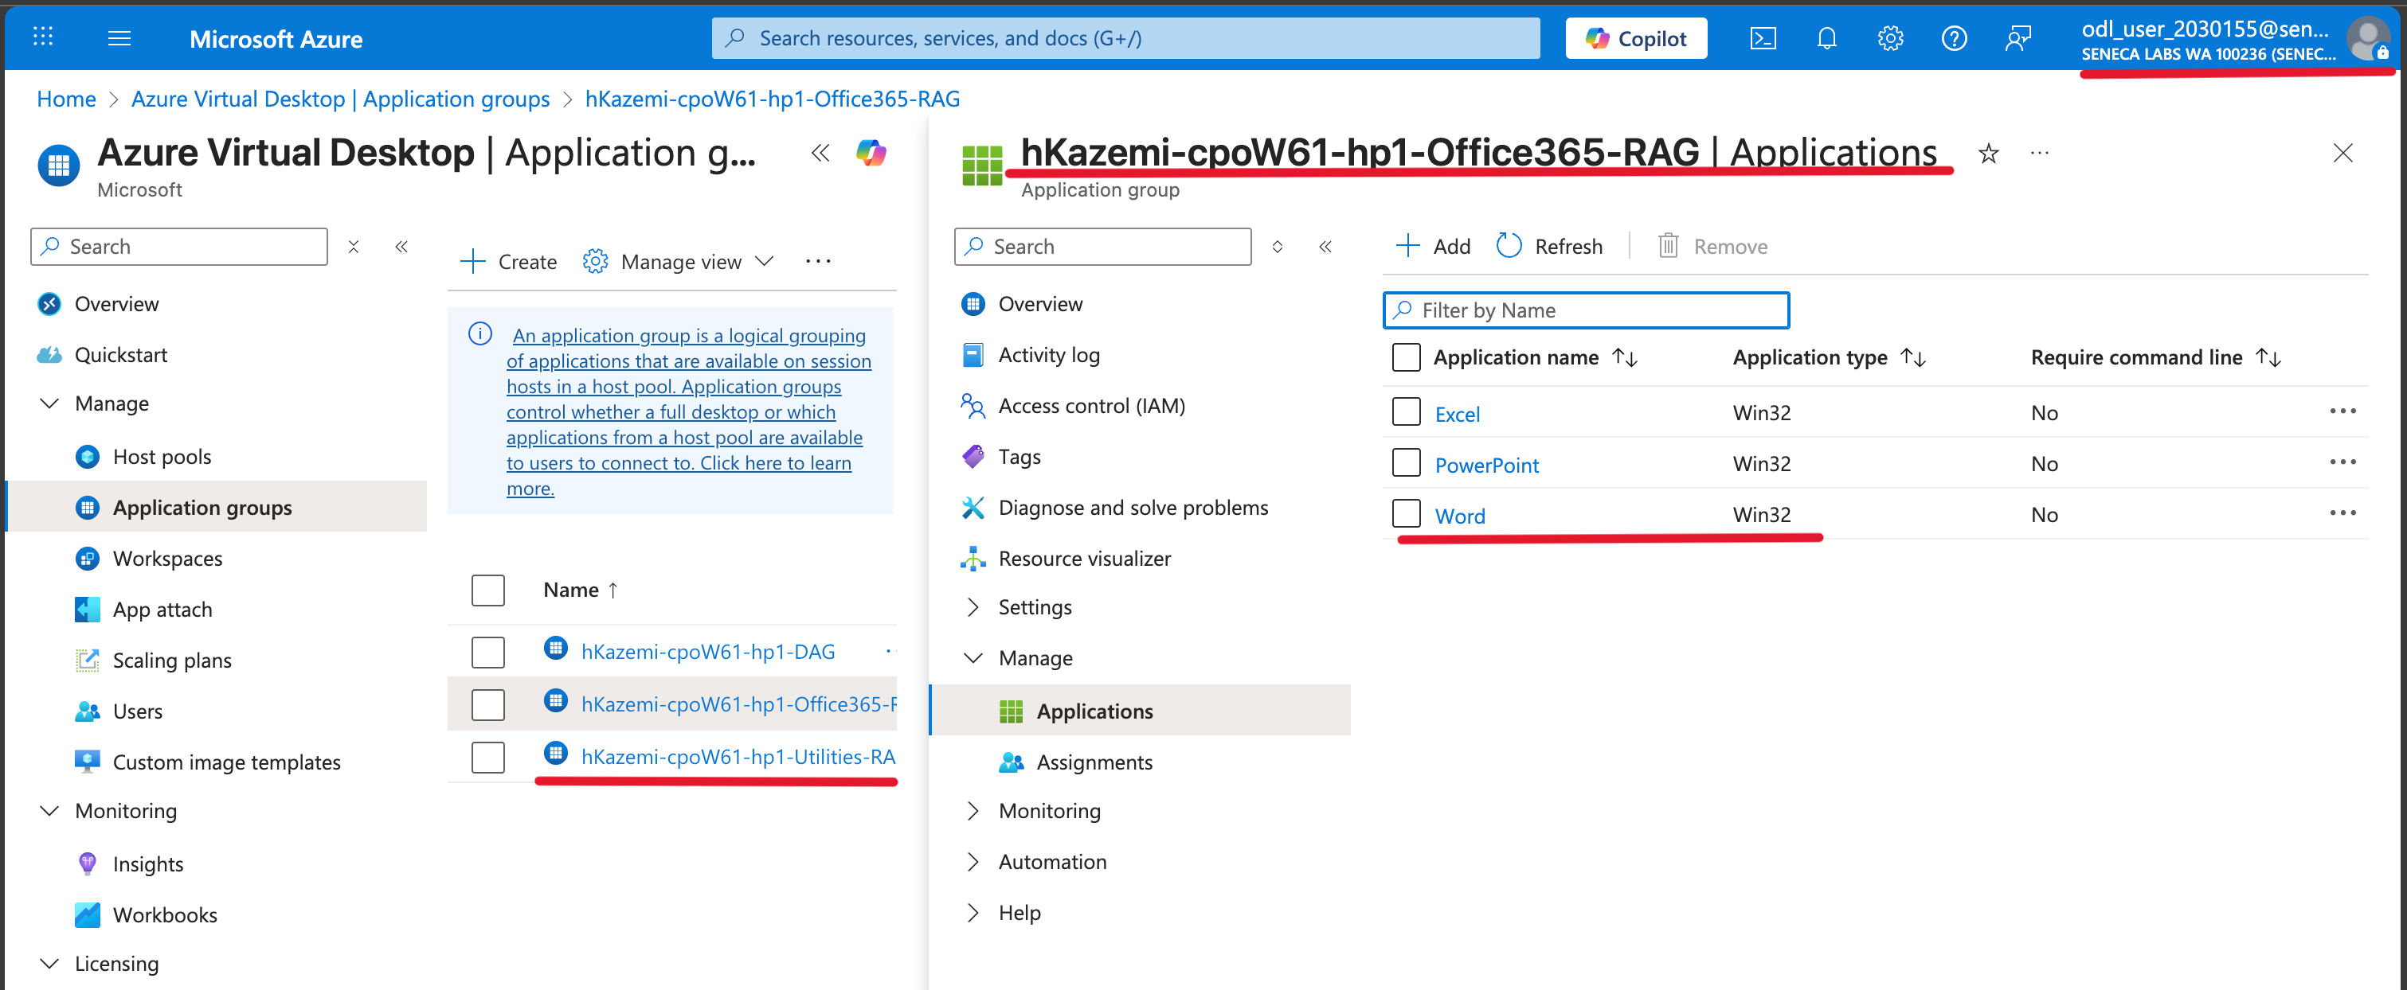2407x990 pixels.
Task: Open row actions ellipsis for Word
Action: click(x=2342, y=513)
